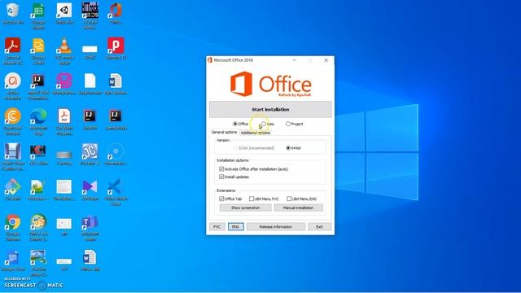Select the Office shortcut on the desktop
521x293 pixels.
(x=116, y=14)
